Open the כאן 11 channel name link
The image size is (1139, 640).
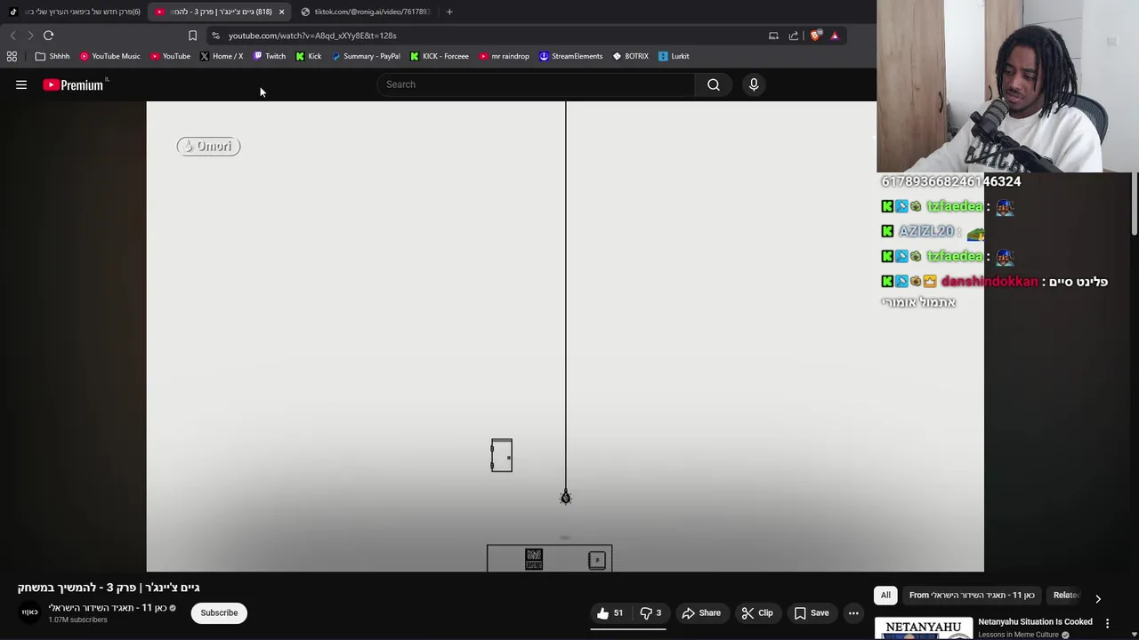point(108,608)
